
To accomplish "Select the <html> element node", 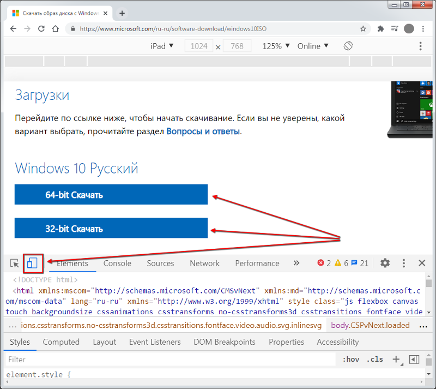I will 214,301.
